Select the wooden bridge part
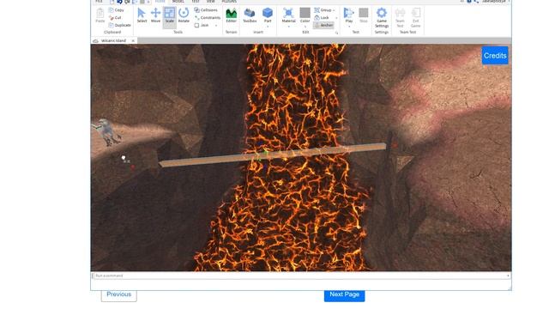Image resolution: width=549 pixels, height=309 pixels. 273,155
